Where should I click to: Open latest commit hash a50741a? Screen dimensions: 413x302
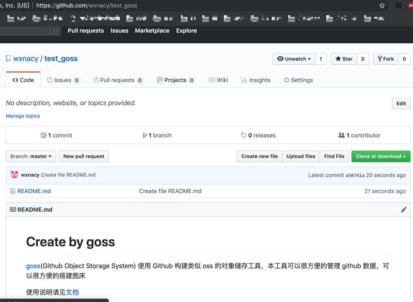[355, 175]
